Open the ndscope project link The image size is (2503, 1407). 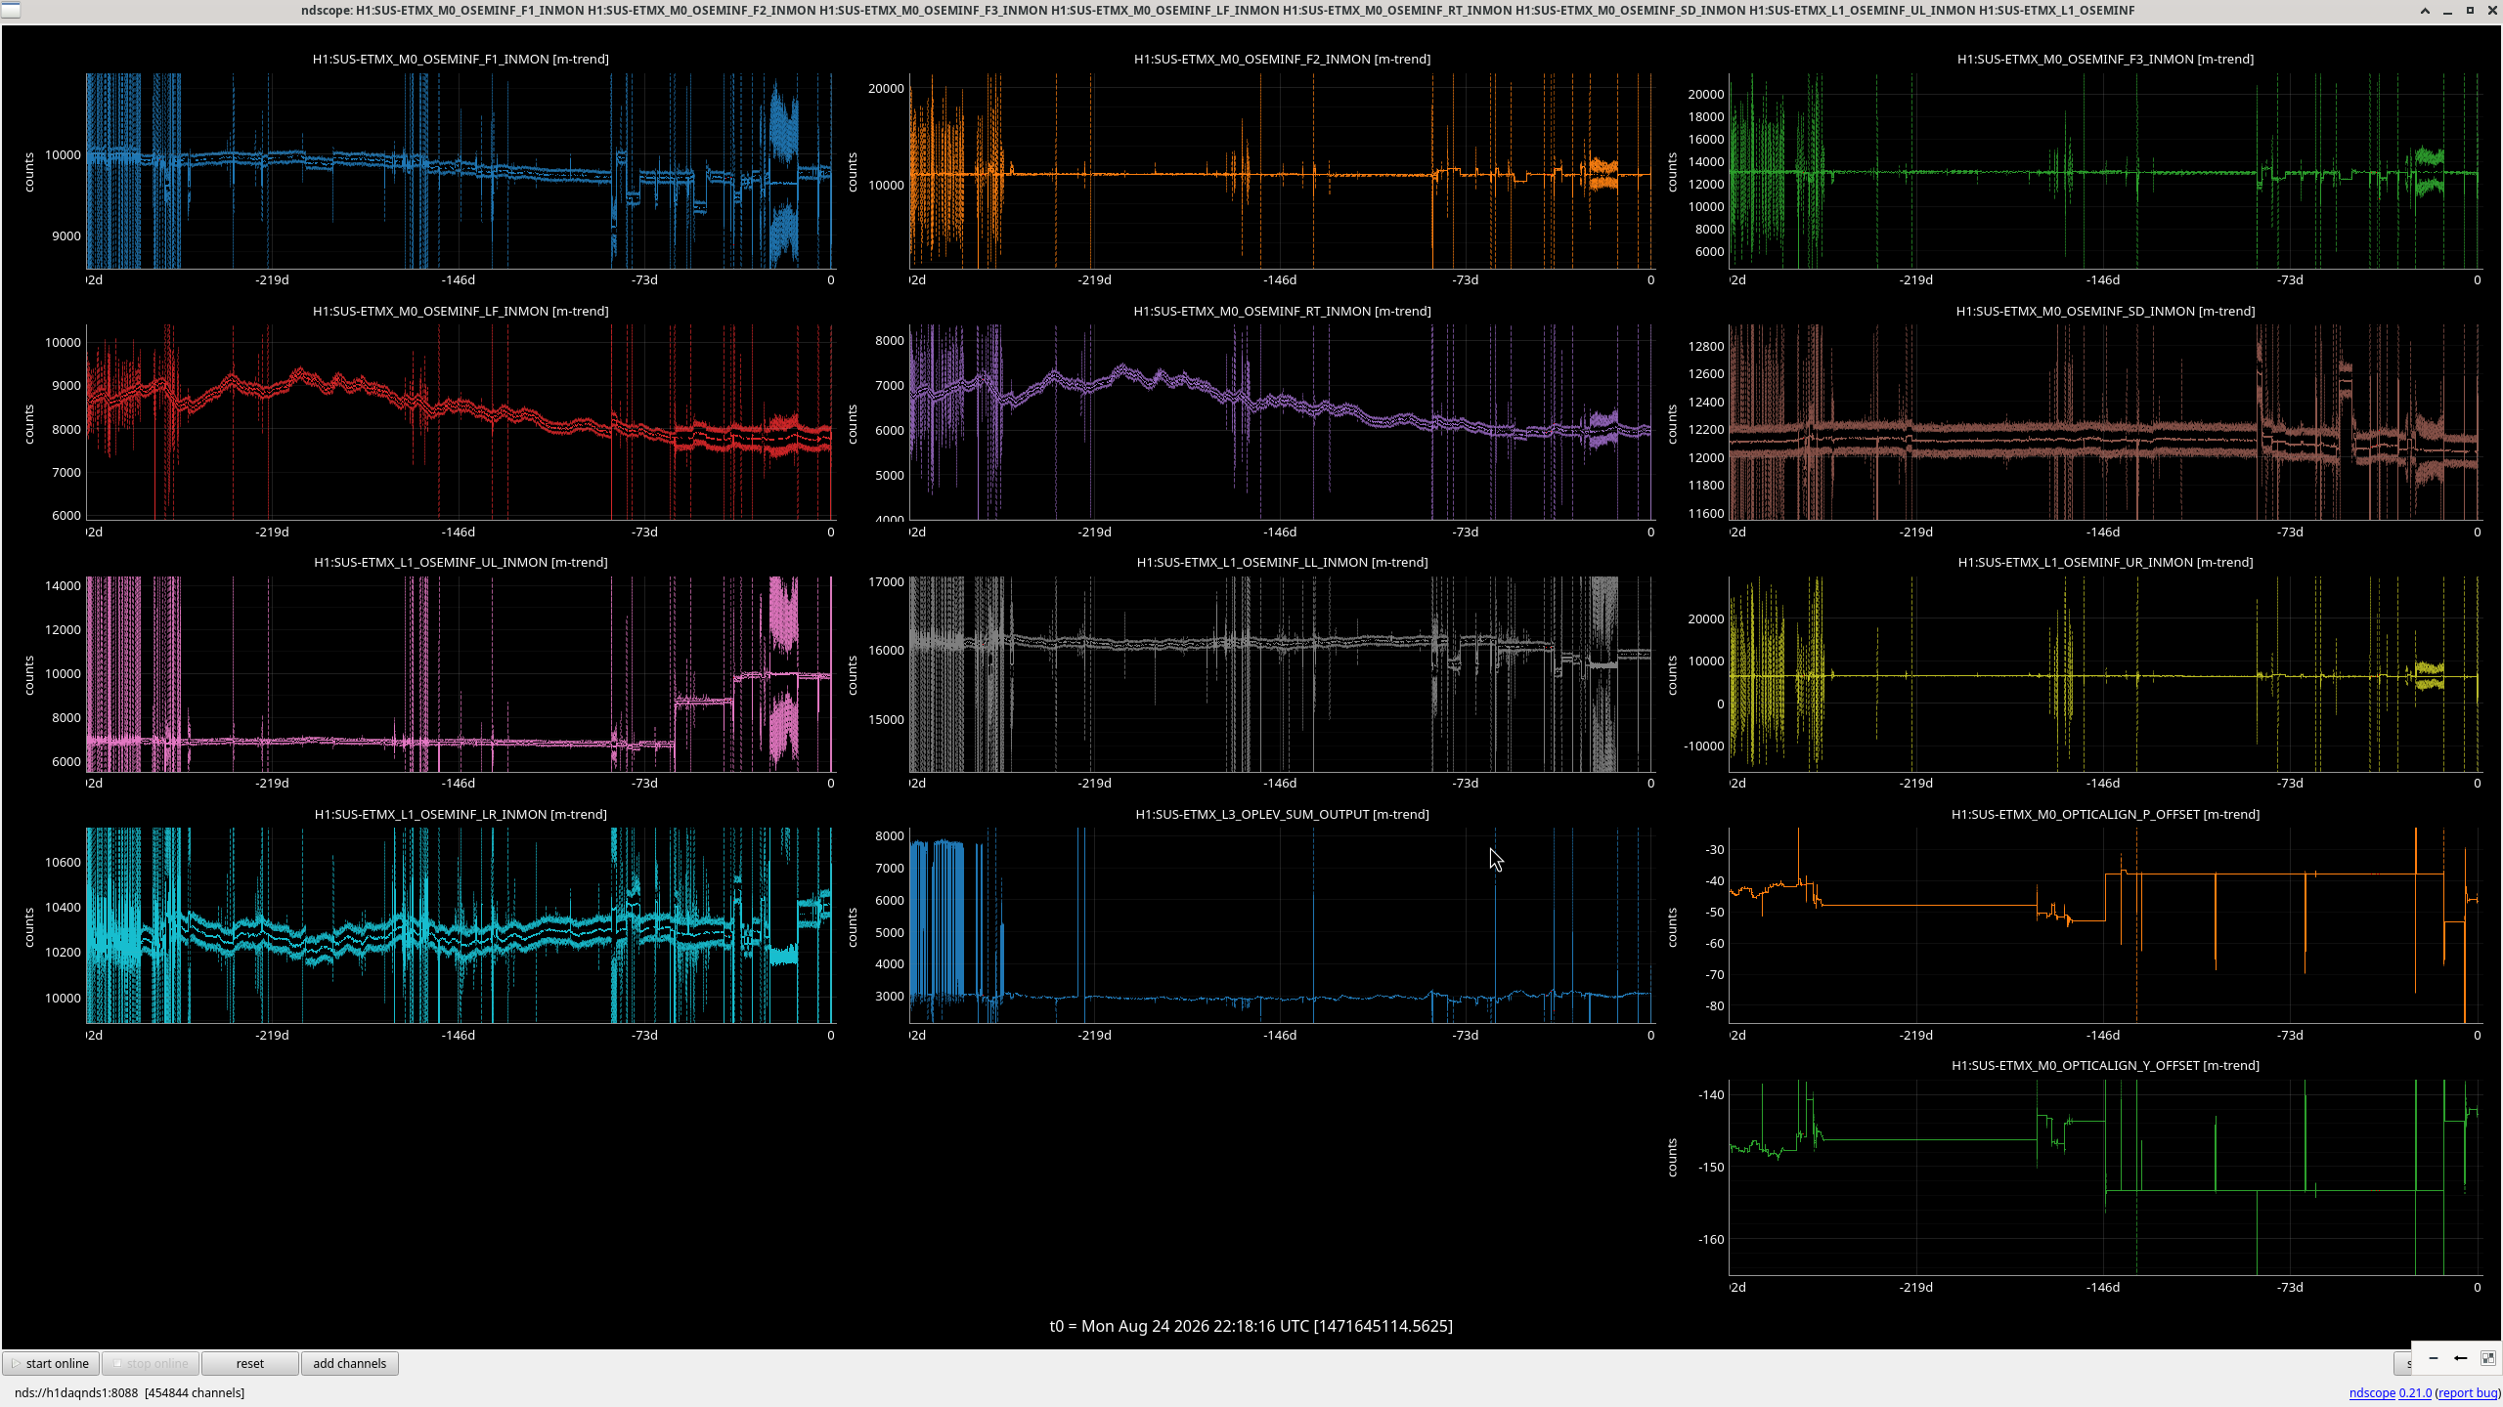pyautogui.click(x=2372, y=1392)
